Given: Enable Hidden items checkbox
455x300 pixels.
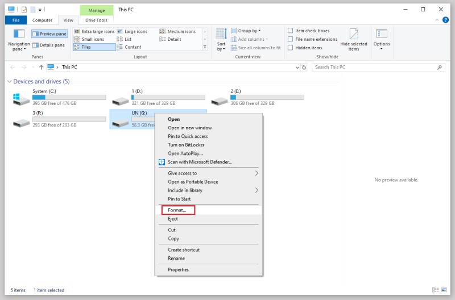Looking at the screenshot, I should [291, 48].
